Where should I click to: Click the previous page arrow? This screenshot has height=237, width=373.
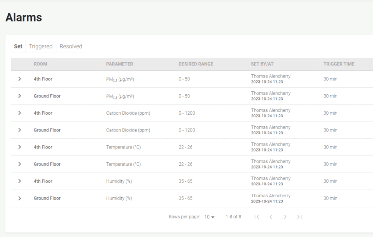[271, 217]
